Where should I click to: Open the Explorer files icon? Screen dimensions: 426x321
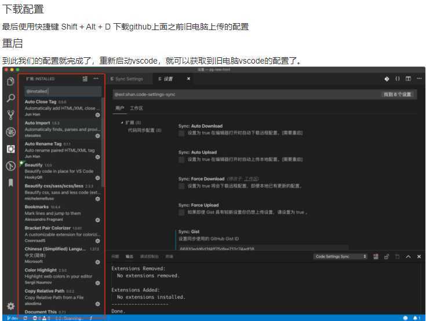[10, 82]
